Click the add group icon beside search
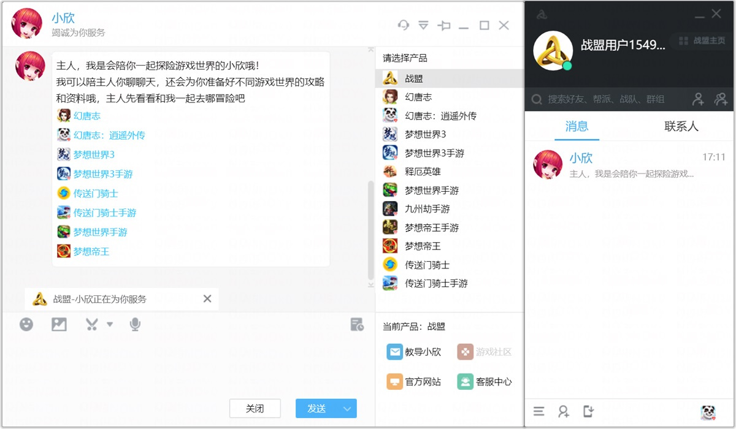This screenshot has width=736, height=429. (721, 99)
